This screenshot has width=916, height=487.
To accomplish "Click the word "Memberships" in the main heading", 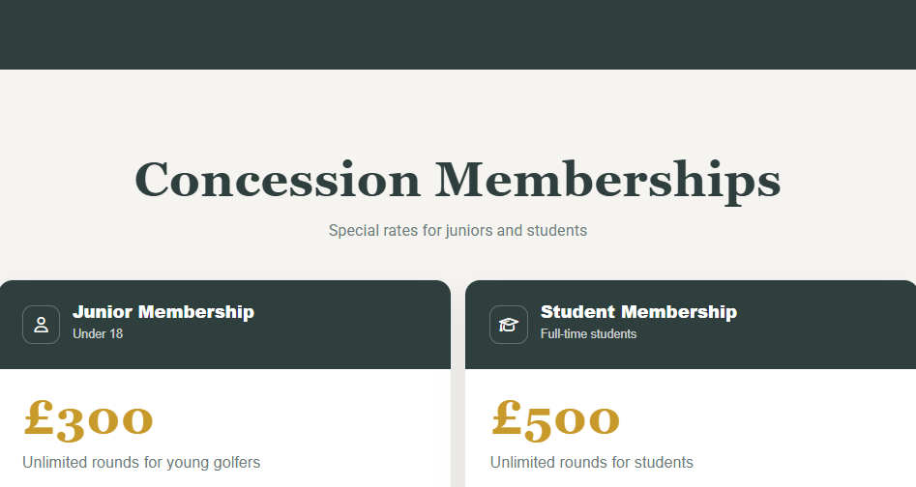I will pos(606,180).
